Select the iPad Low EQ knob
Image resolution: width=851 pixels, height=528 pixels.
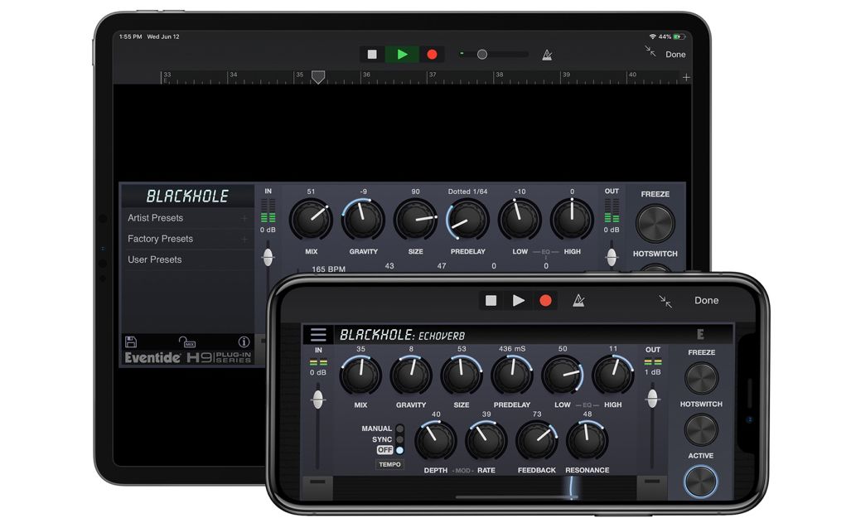[x=520, y=220]
